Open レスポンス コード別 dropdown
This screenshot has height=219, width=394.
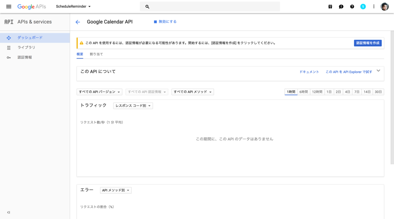coord(133,106)
